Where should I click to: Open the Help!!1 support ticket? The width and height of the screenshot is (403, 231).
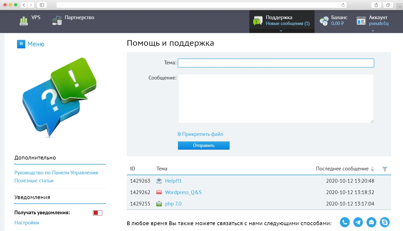click(173, 181)
